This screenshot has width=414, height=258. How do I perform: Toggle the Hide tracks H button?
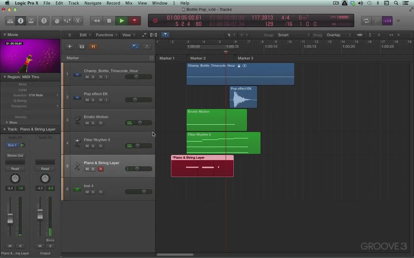pos(93,46)
